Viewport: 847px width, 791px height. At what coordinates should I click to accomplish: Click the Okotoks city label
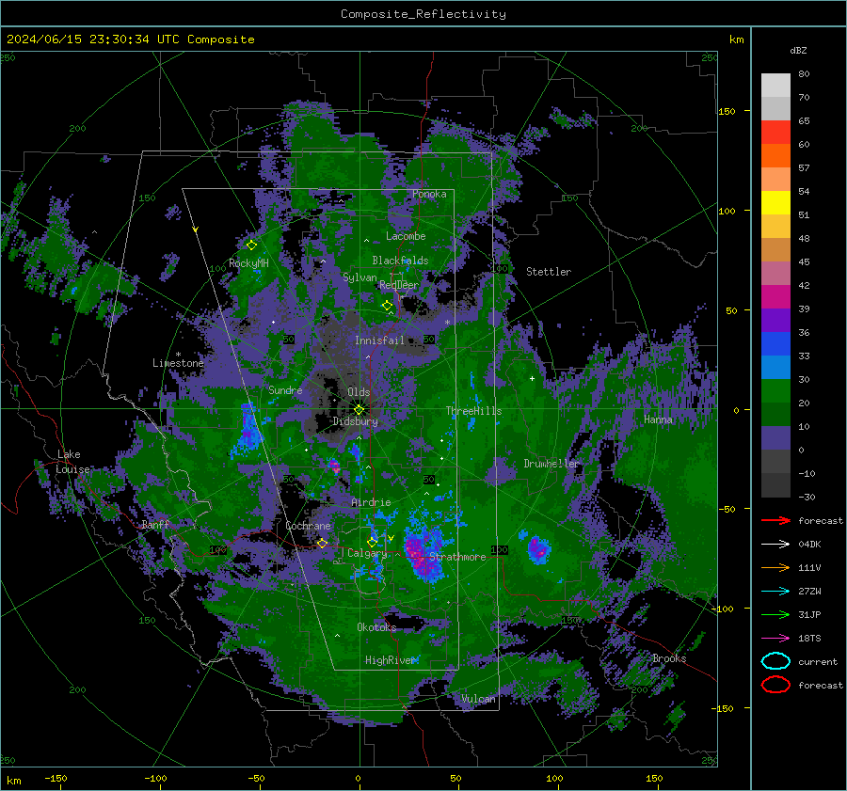coord(376,627)
